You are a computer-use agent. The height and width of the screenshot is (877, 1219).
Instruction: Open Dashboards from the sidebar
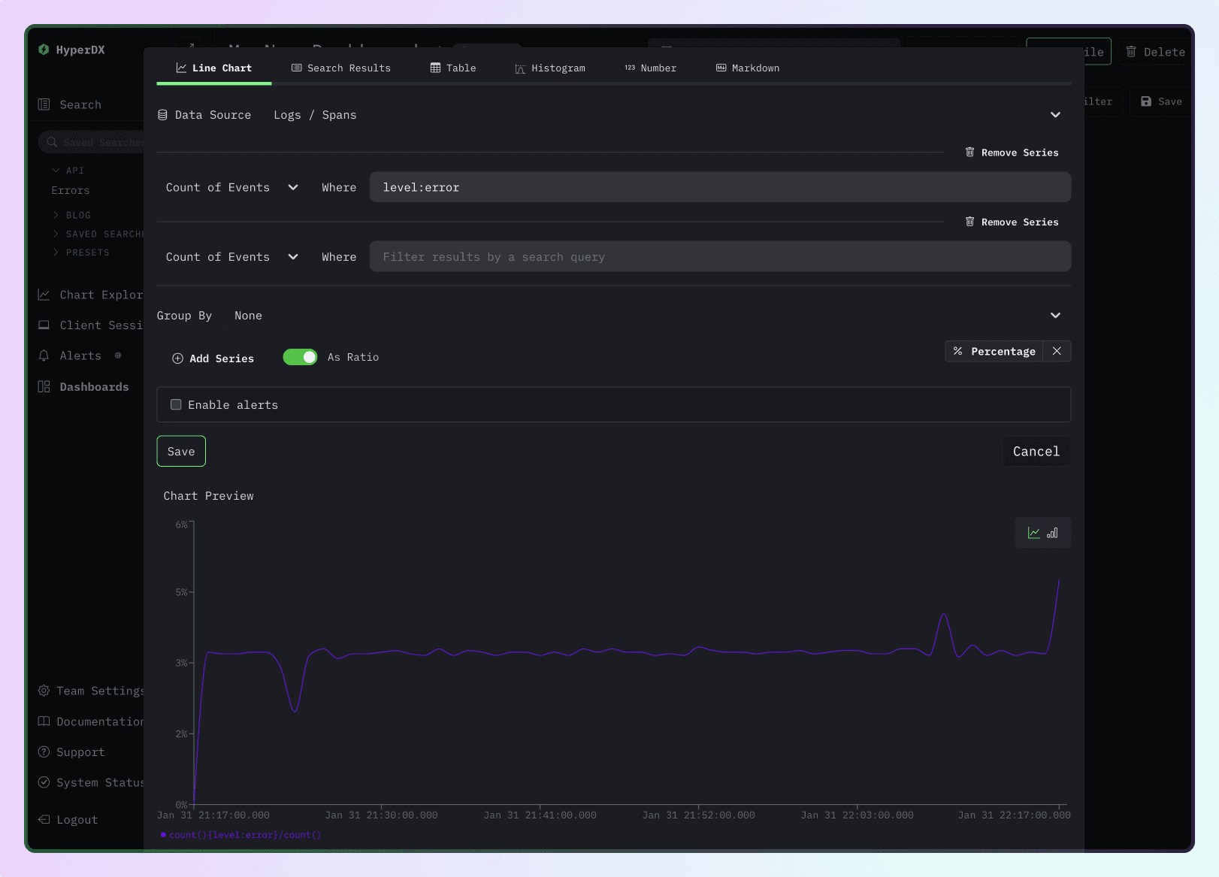point(93,386)
